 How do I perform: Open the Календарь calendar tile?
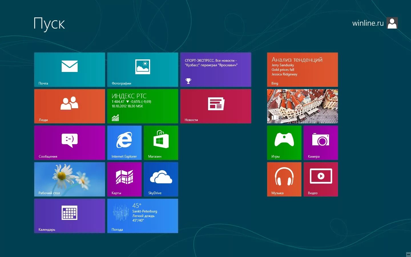pyautogui.click(x=70, y=216)
